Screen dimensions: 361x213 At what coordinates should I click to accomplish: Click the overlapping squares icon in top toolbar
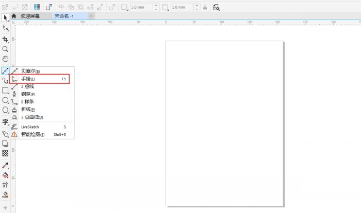[x=49, y=7]
